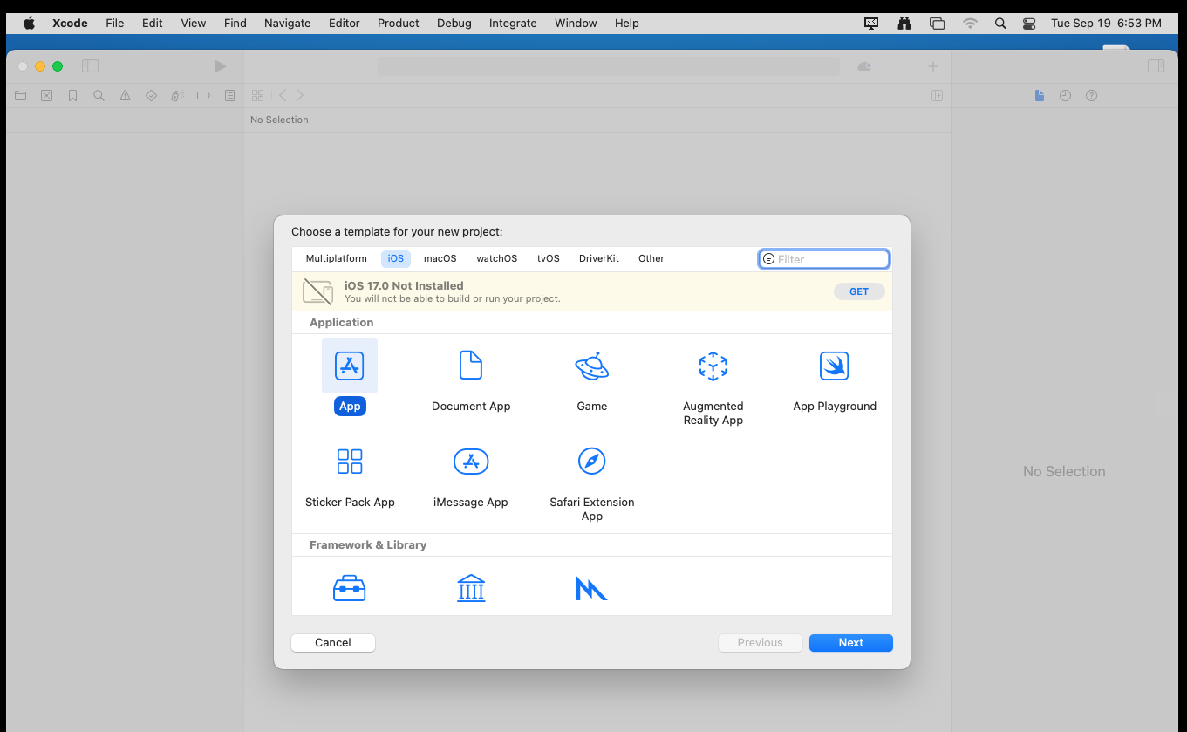Viewport: 1187px width, 732px height.
Task: Choose the Game template icon
Action: (591, 366)
